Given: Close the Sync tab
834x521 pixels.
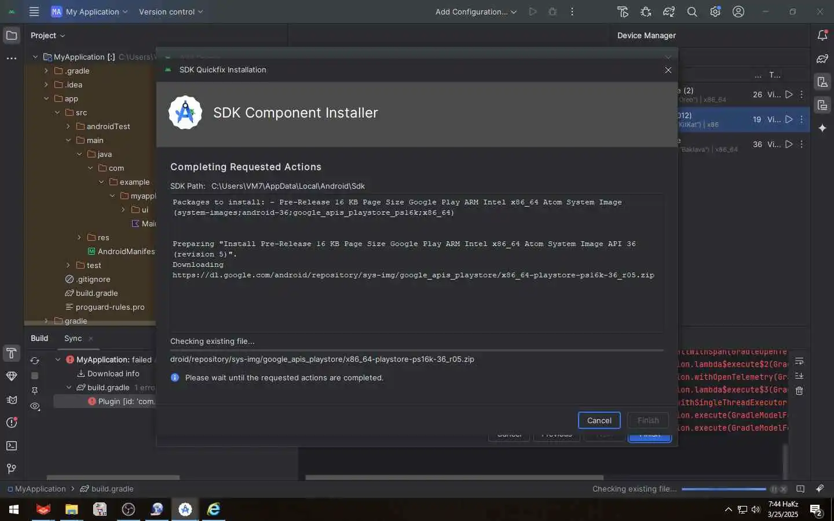Looking at the screenshot, I should [91, 339].
